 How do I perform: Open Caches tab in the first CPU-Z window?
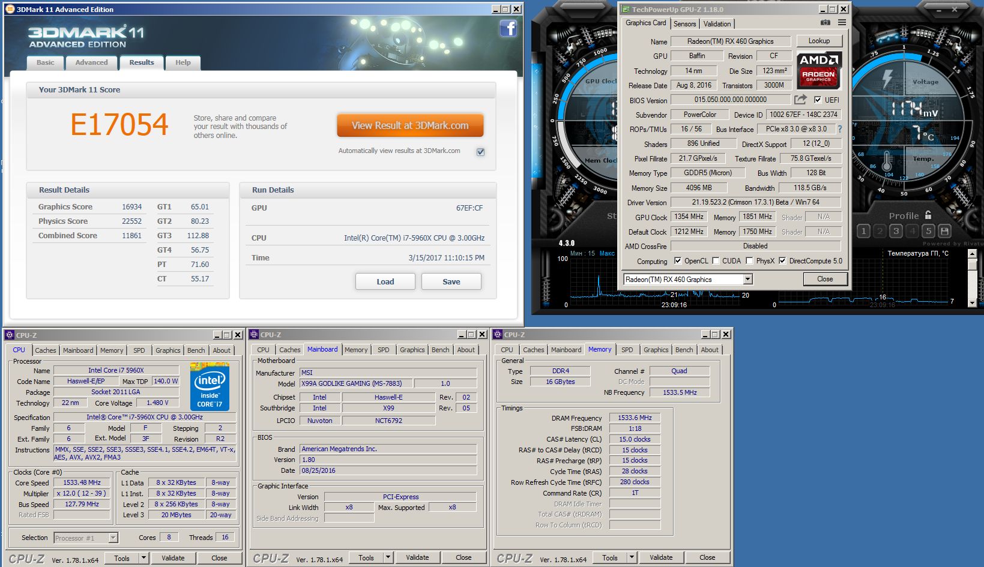coord(45,350)
